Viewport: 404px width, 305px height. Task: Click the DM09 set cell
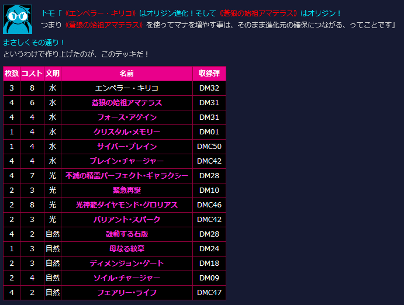point(209,278)
